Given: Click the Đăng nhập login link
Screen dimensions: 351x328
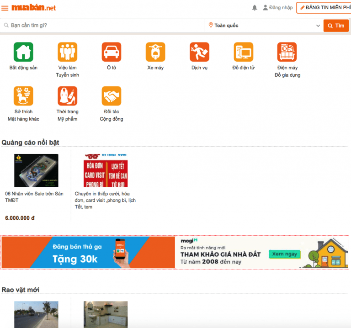Looking at the screenshot, I should [281, 8].
